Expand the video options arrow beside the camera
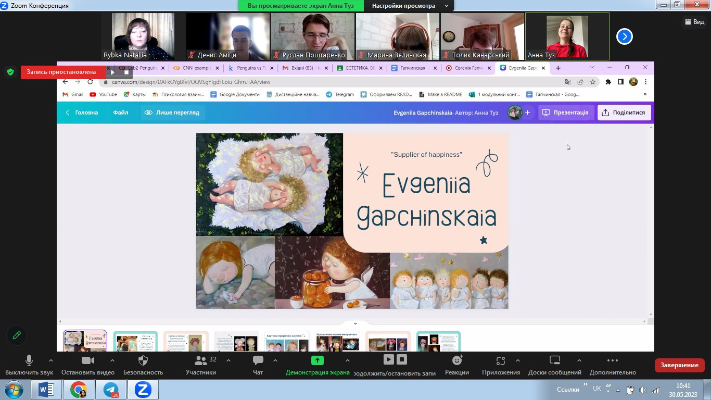This screenshot has height=400, width=711. pos(112,360)
